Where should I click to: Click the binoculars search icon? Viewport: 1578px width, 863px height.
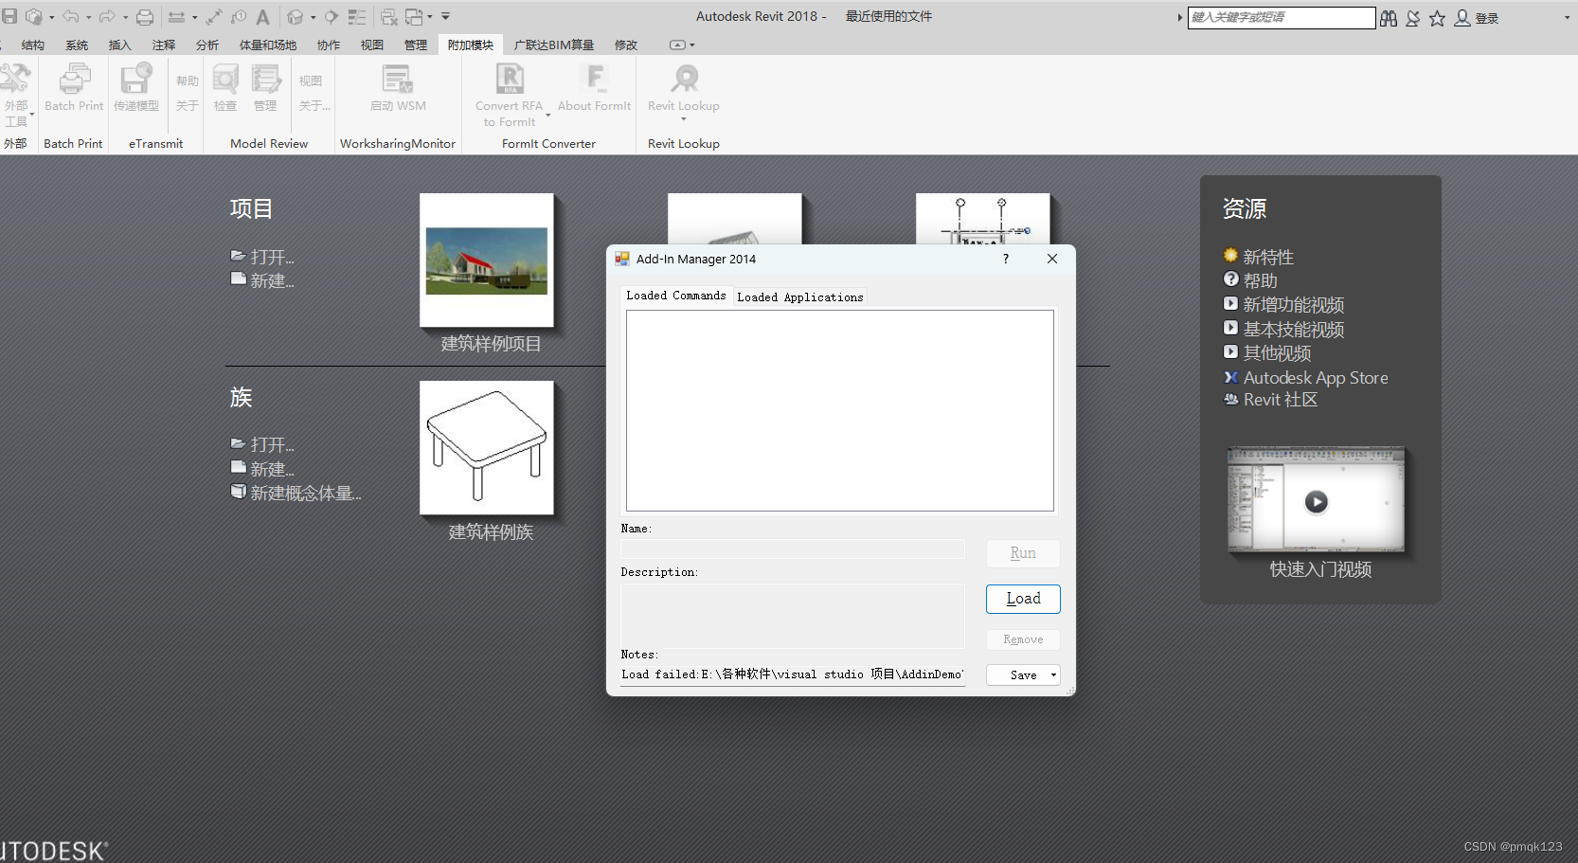click(1389, 18)
